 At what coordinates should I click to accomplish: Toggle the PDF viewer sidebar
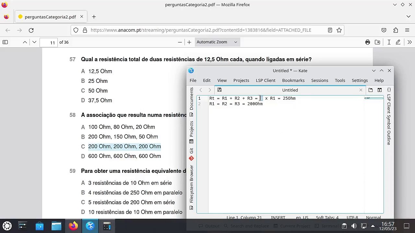(x=5, y=42)
